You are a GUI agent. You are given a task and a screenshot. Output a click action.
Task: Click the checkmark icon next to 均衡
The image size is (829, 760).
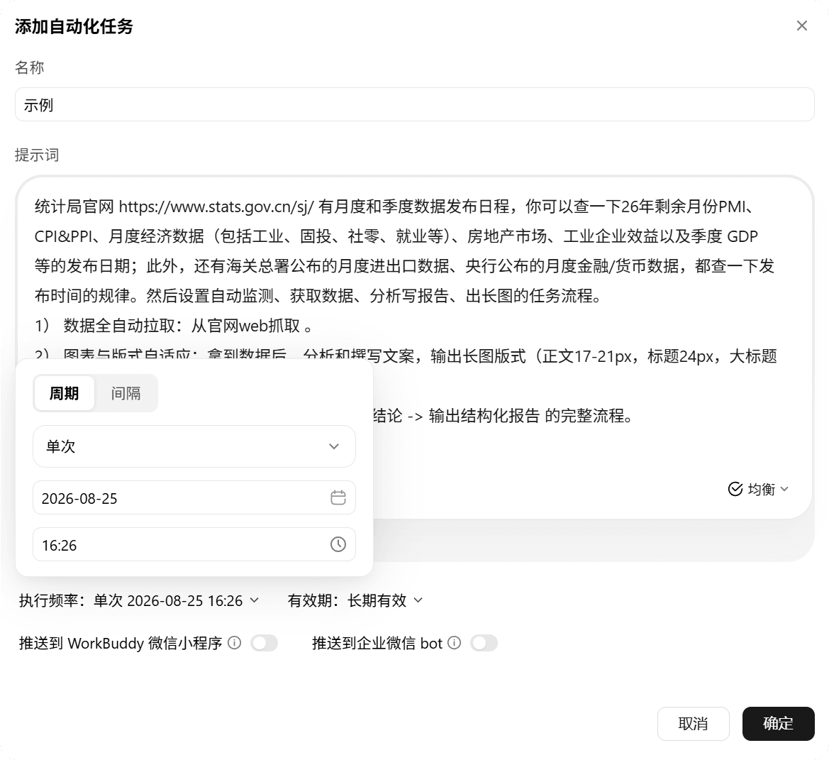735,489
